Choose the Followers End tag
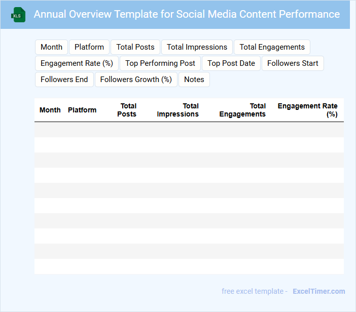356x312 pixels. [x=64, y=80]
